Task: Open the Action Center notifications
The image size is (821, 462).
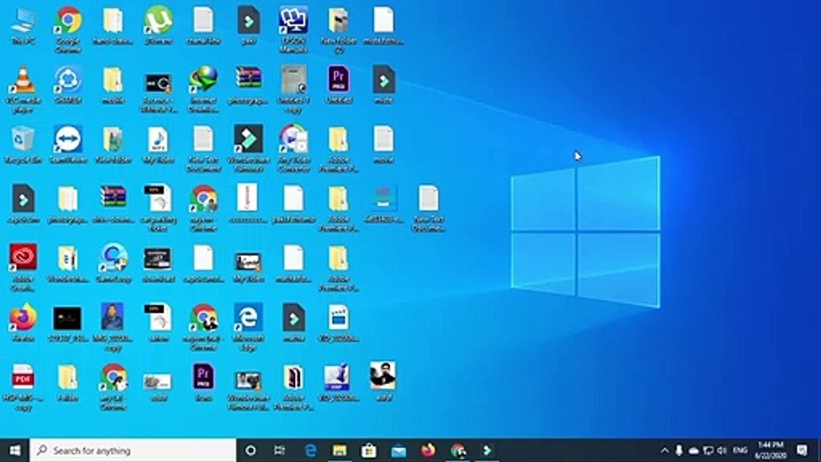Action: [802, 450]
